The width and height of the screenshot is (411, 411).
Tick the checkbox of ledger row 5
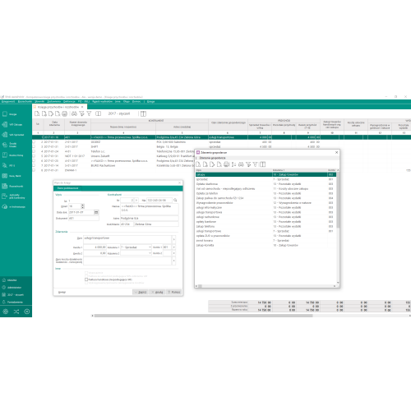pos(34,156)
